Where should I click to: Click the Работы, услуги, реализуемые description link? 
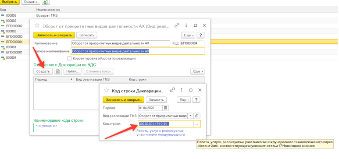(161, 133)
